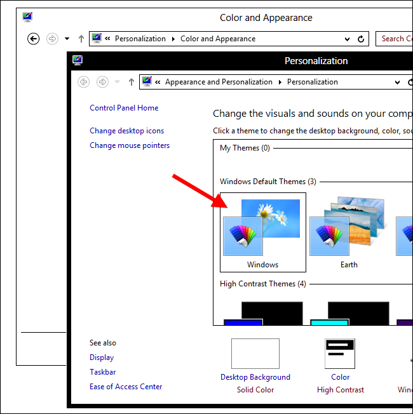Click control panel icon in Color and Appearance address bar
The width and height of the screenshot is (413, 414).
click(97, 39)
